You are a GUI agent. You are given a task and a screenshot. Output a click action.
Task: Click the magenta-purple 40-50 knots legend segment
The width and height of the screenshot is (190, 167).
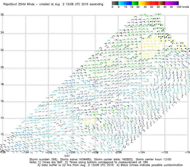(x=172, y=3)
